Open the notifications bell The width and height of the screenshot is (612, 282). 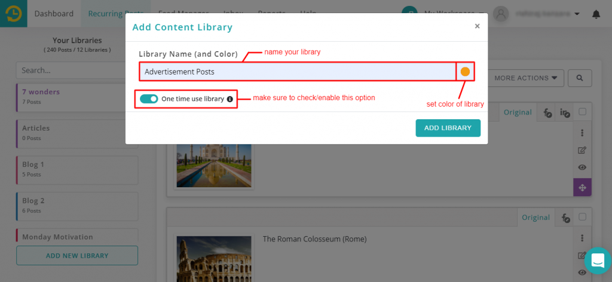(x=596, y=14)
